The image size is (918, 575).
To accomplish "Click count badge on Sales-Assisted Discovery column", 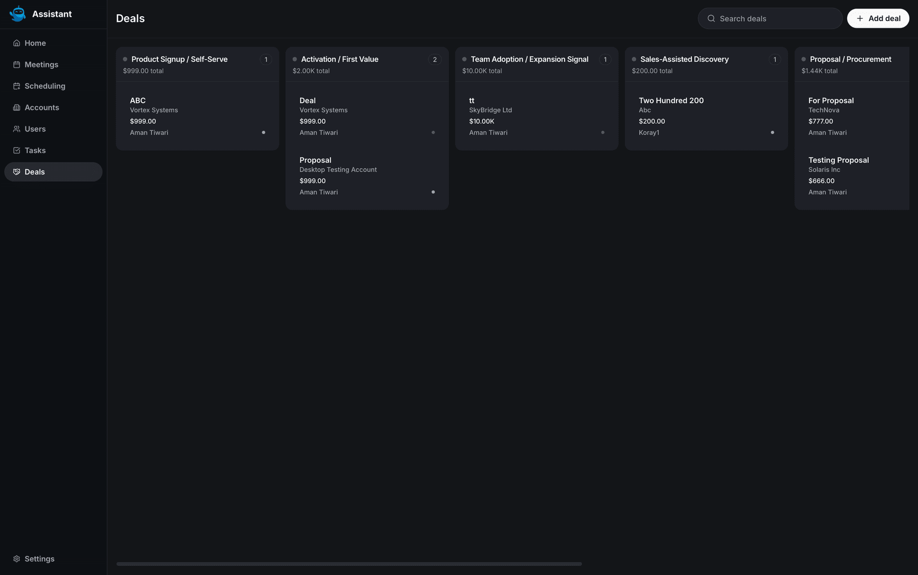I will click(x=775, y=60).
